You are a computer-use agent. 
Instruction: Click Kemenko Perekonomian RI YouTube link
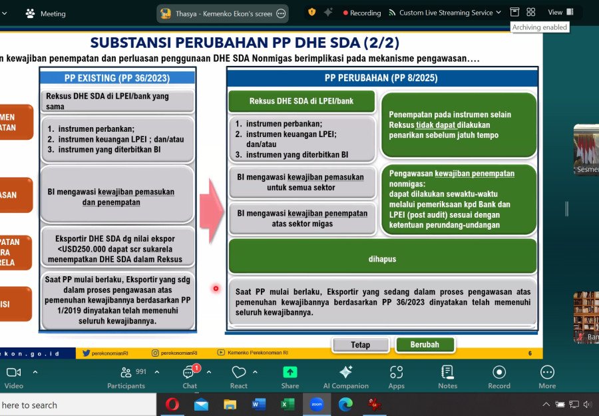click(x=253, y=353)
